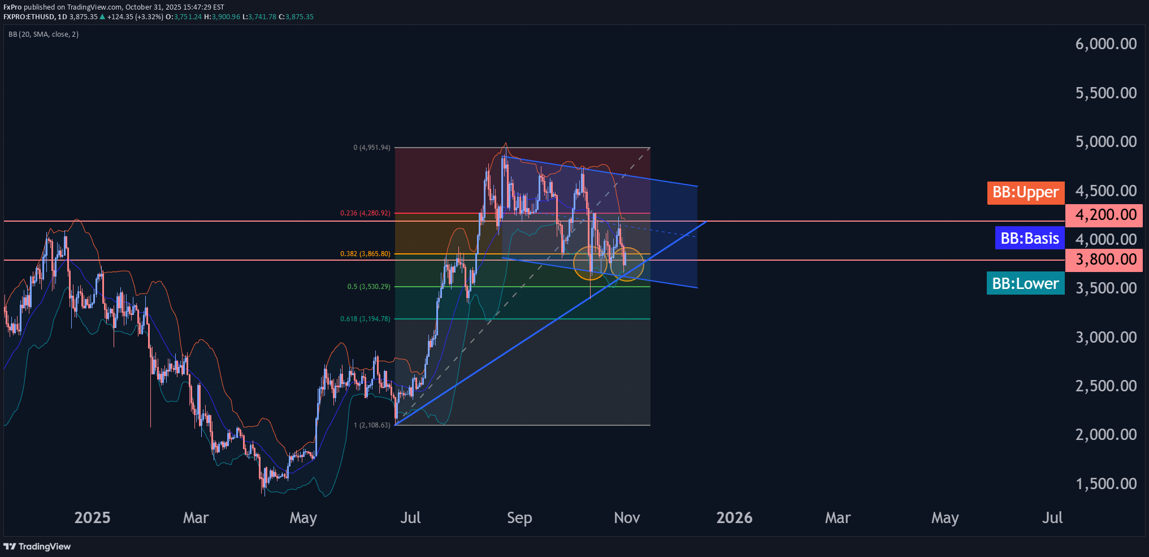Click the TradingView logo at bottom left
This screenshot has width=1149, height=557.
pos(37,546)
